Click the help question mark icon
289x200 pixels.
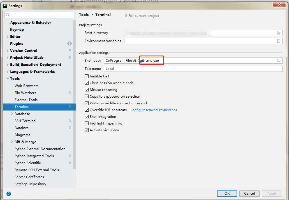[x=9, y=194]
